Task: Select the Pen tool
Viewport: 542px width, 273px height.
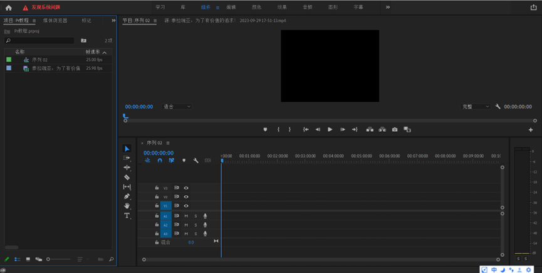Action: [x=127, y=196]
